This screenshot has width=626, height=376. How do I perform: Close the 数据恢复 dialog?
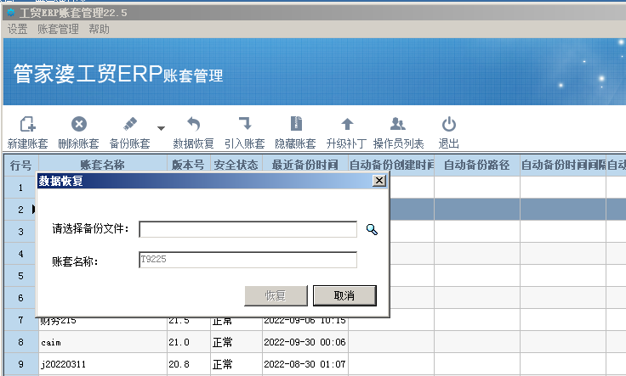(x=378, y=181)
